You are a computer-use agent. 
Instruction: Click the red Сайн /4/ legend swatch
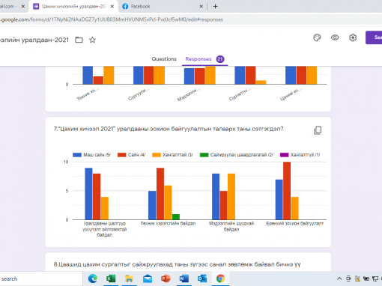pyautogui.click(x=121, y=155)
